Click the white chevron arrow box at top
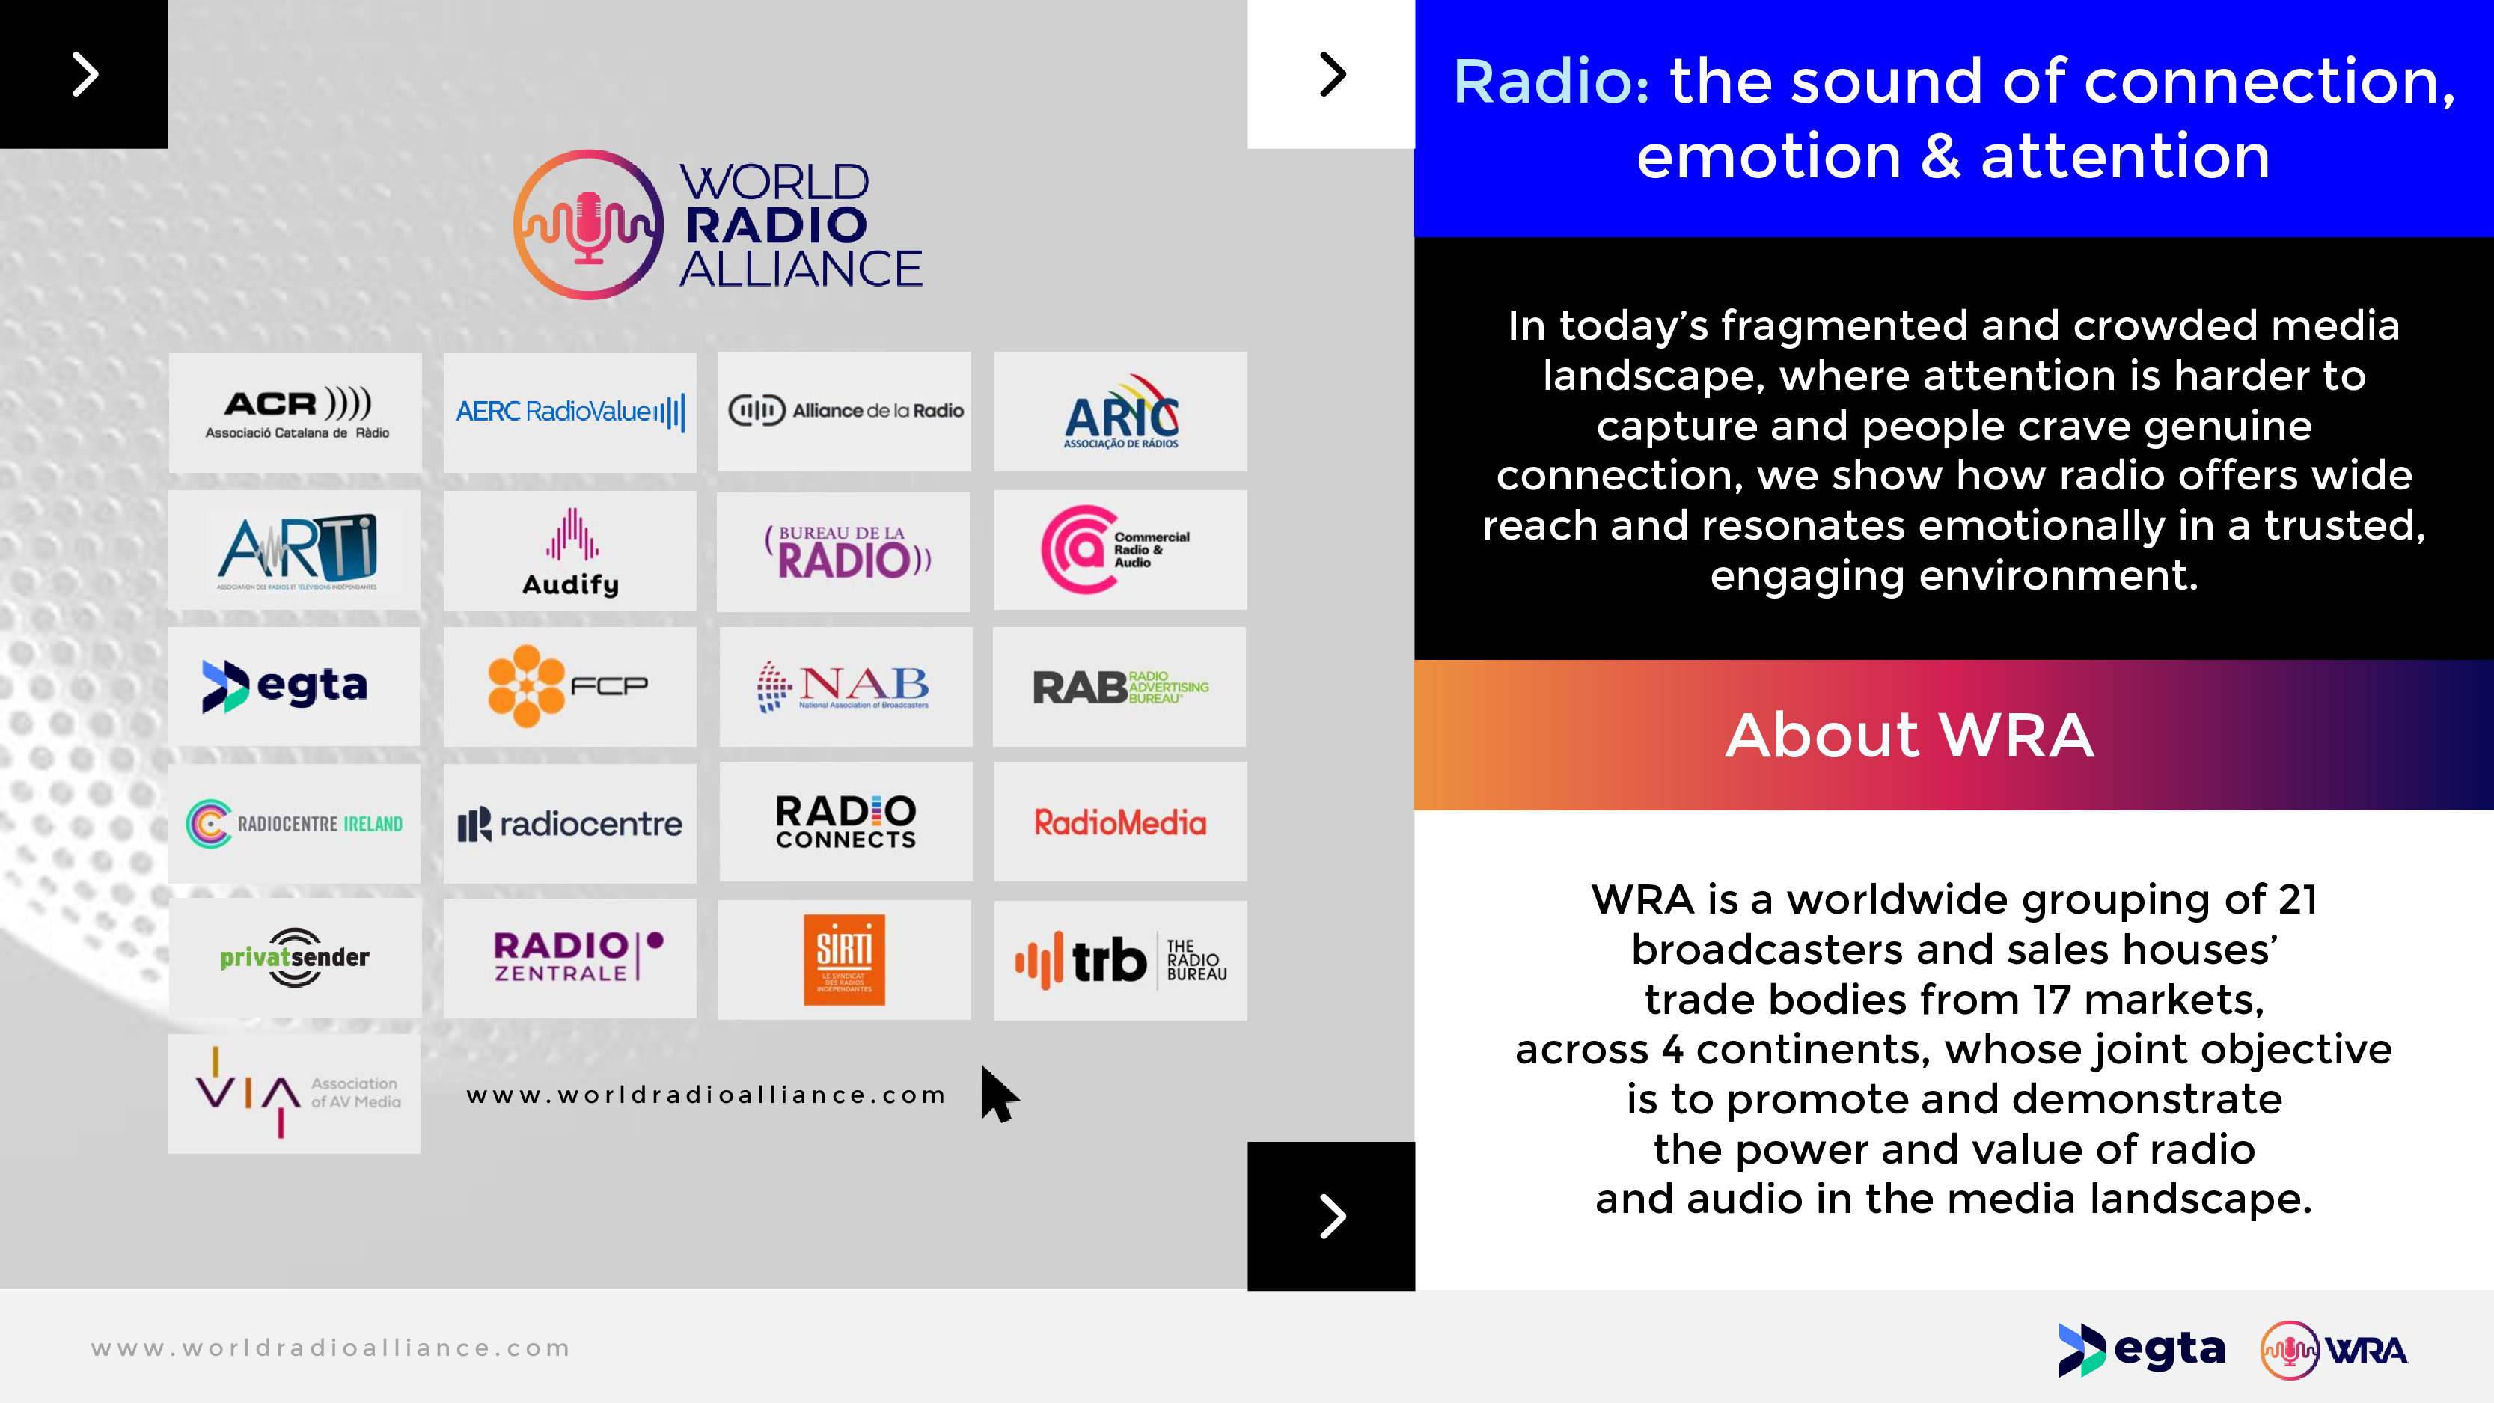2494x1403 pixels. [1331, 75]
